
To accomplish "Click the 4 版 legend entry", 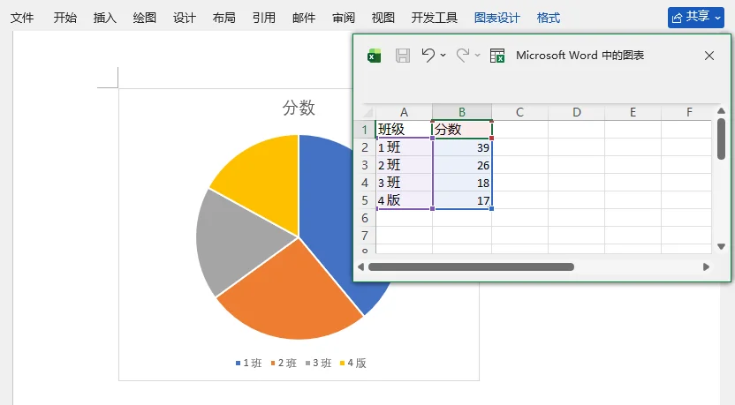I will click(x=353, y=363).
